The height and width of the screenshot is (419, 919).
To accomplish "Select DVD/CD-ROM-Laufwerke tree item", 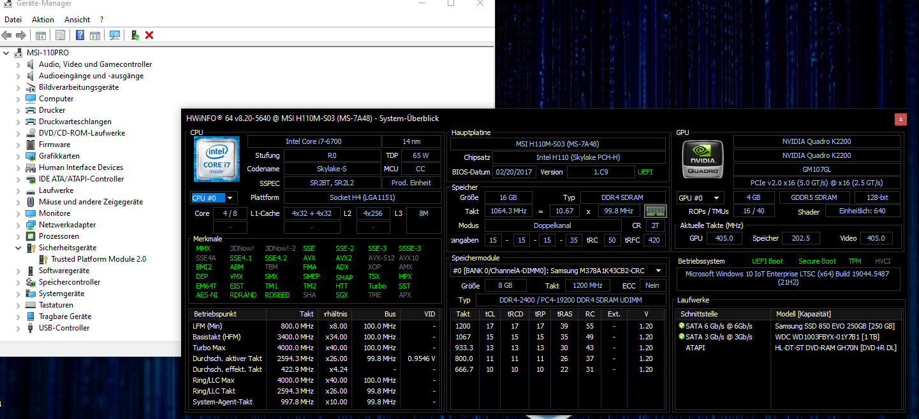I will tap(82, 133).
